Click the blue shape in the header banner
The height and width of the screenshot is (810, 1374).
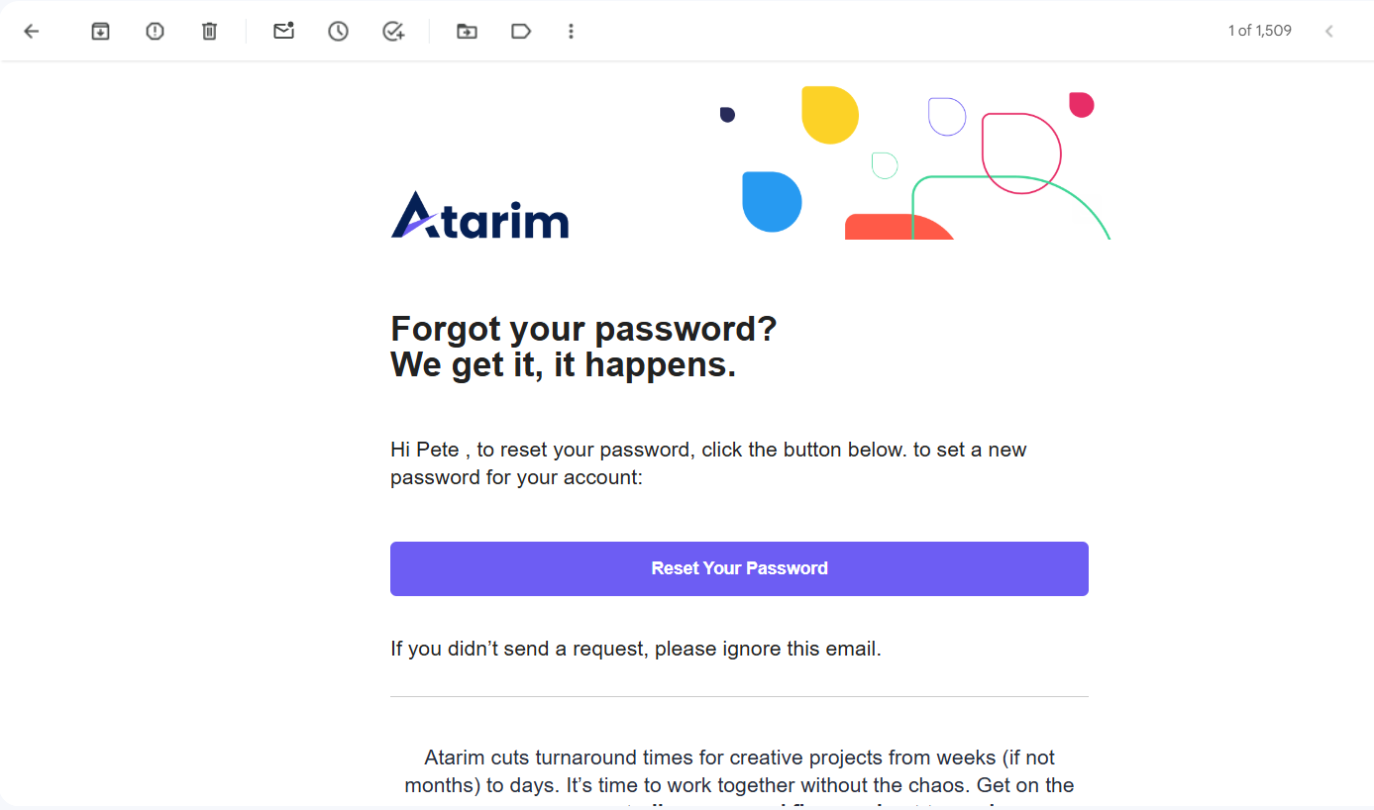coord(771,202)
